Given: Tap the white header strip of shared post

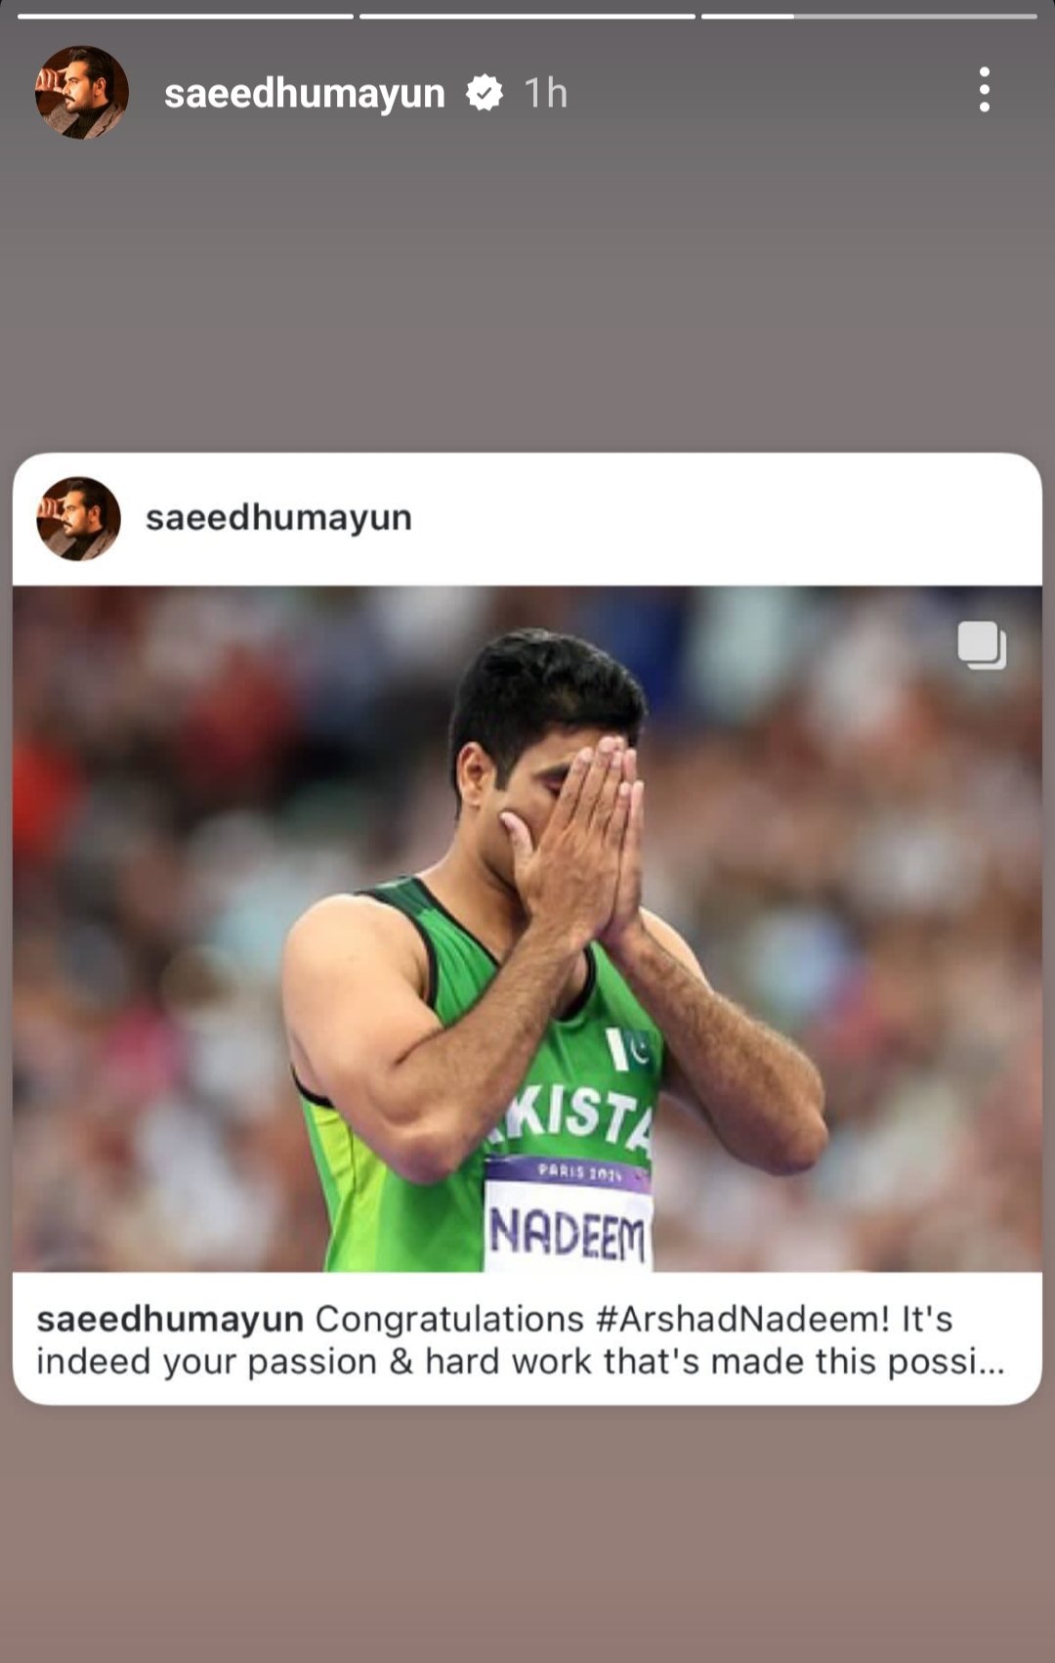Looking at the screenshot, I should pyautogui.click(x=527, y=519).
